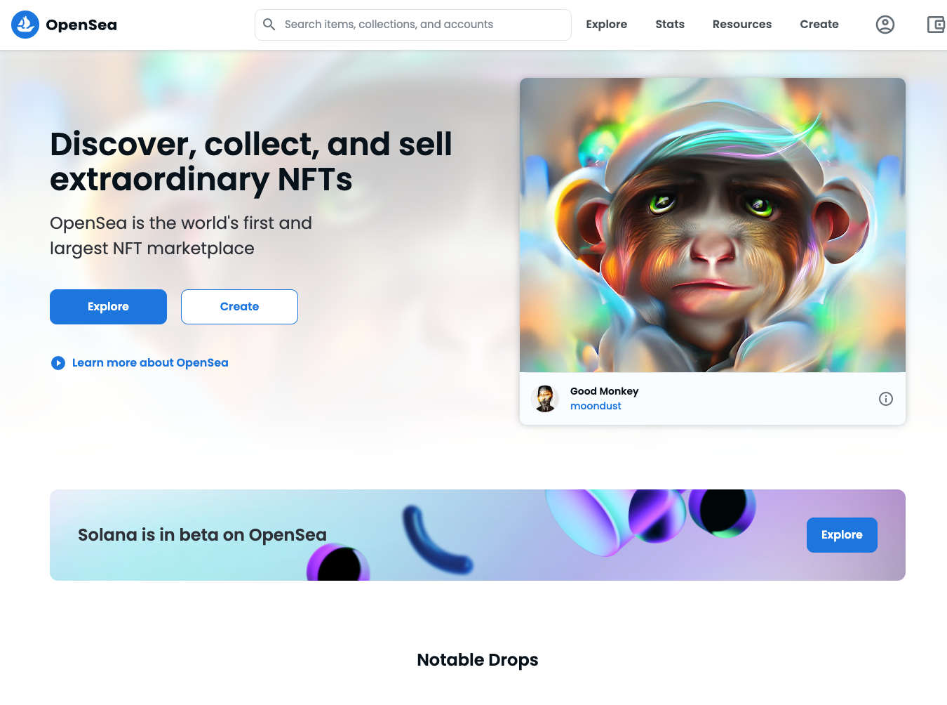Open the Explore menu in navigation bar
The height and width of the screenshot is (705, 947).
[607, 25]
